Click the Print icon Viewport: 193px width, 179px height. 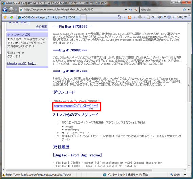(140, 17)
